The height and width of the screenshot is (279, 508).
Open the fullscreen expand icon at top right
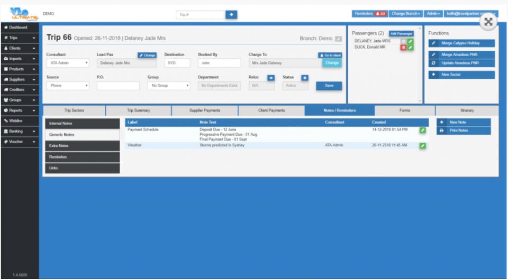pyautogui.click(x=488, y=22)
